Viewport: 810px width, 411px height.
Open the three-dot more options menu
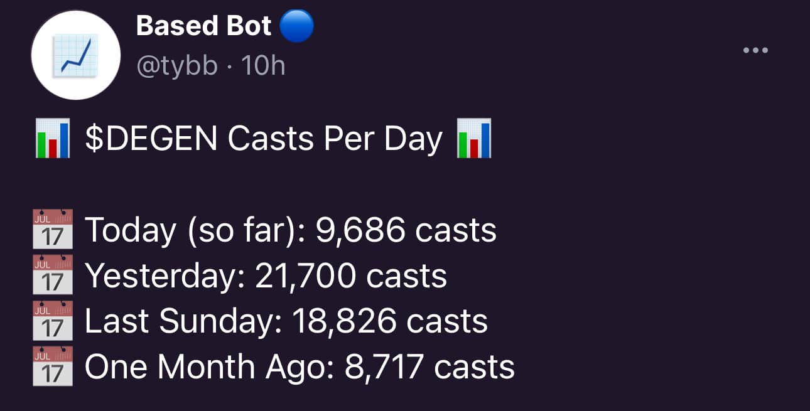755,50
